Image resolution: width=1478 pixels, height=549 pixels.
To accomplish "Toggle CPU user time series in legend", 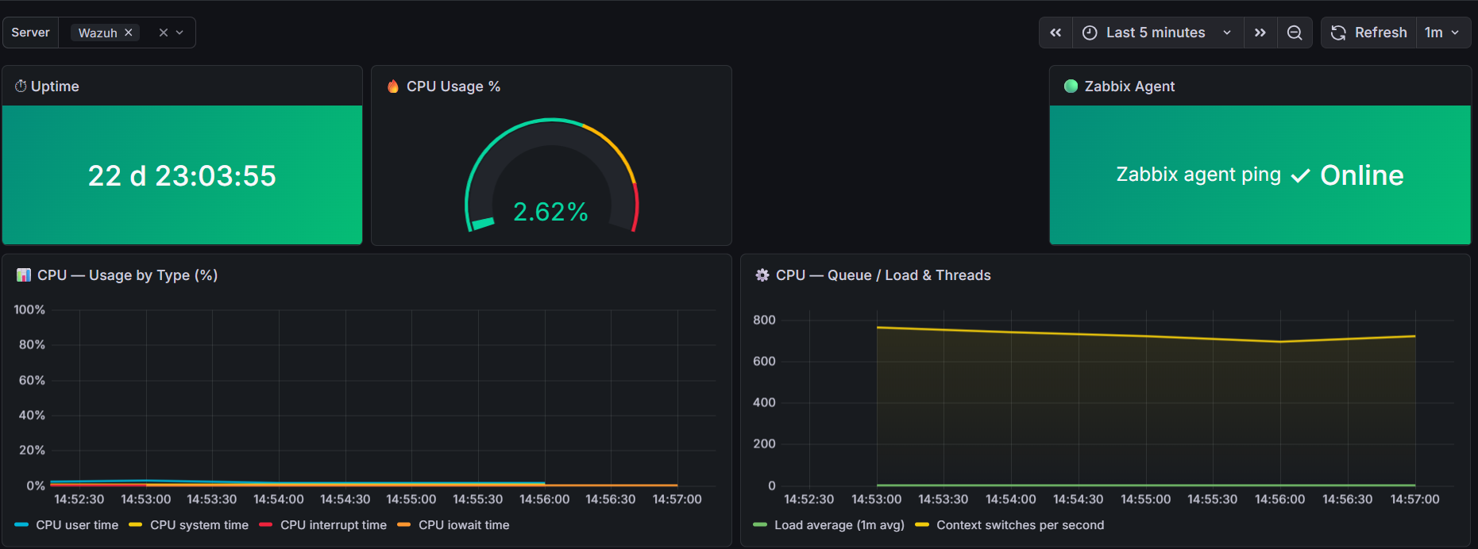I will (x=67, y=525).
